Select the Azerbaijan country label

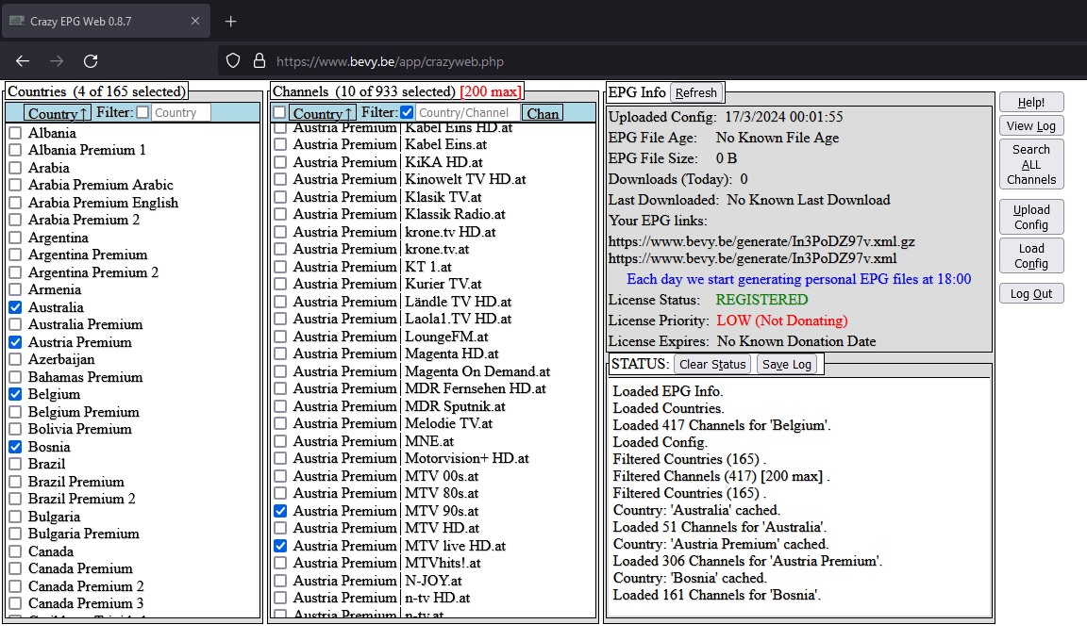[x=61, y=359]
